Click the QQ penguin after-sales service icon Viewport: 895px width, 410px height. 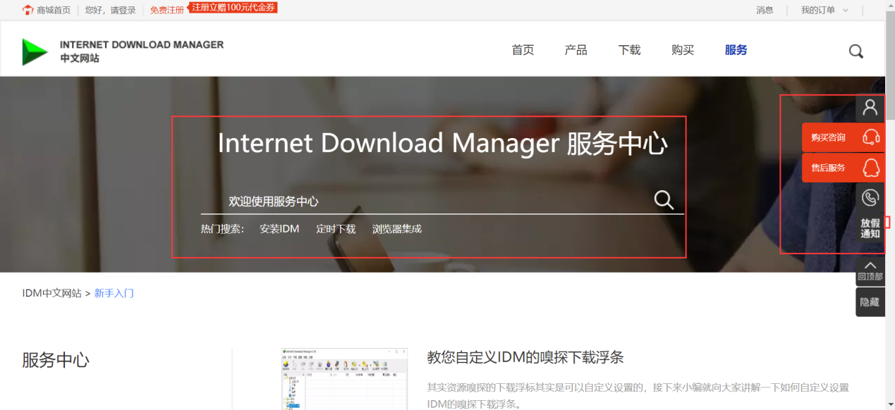pyautogui.click(x=872, y=168)
